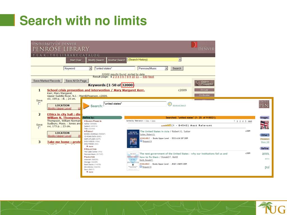Expand more options under Location

[x=90, y=172]
